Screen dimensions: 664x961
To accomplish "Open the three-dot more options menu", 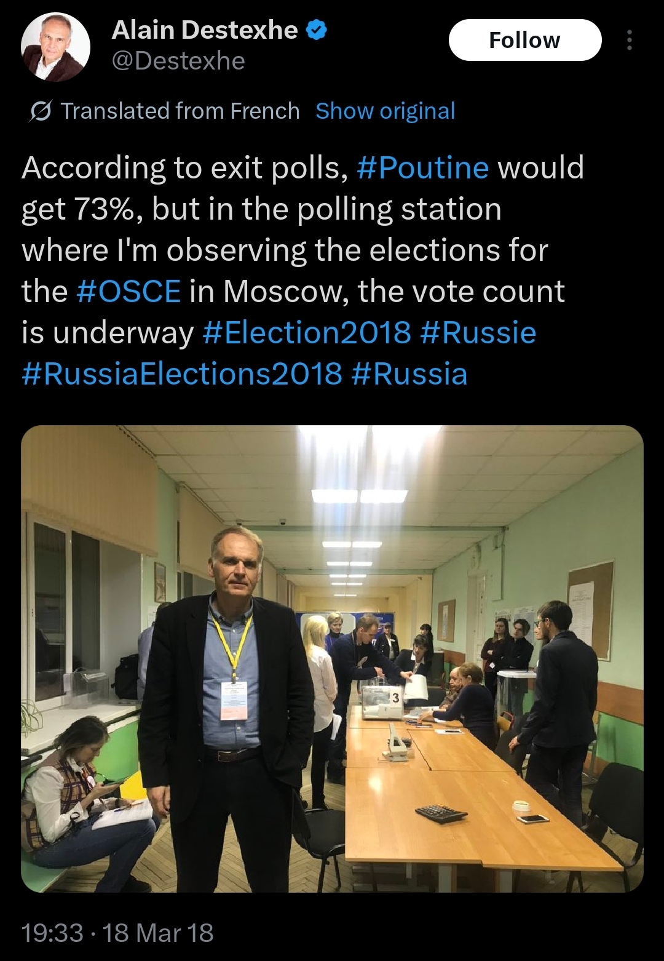I will click(629, 40).
